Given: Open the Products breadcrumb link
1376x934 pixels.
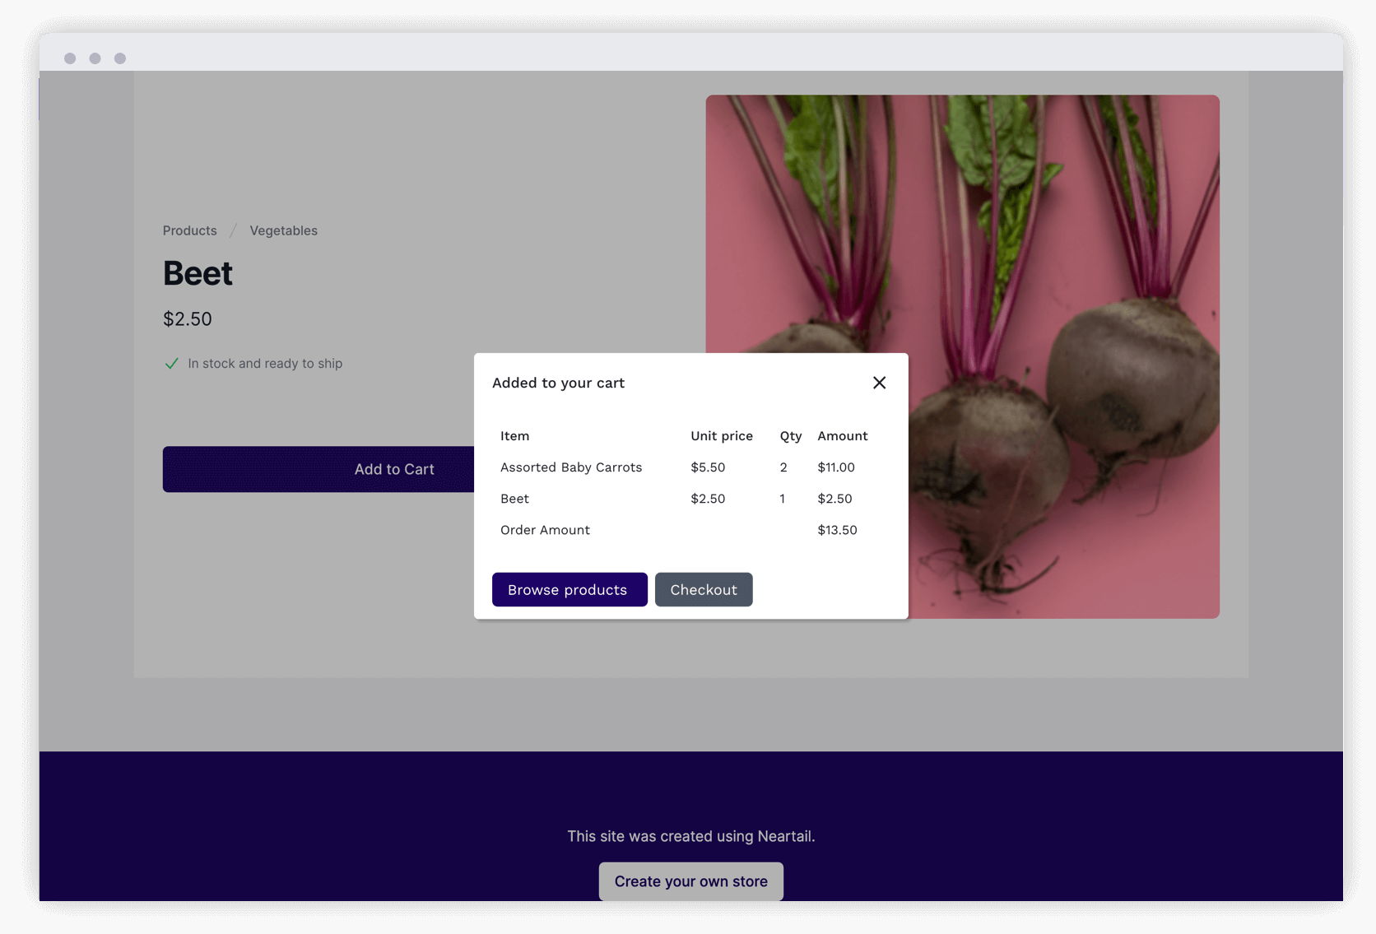Looking at the screenshot, I should (x=189, y=230).
